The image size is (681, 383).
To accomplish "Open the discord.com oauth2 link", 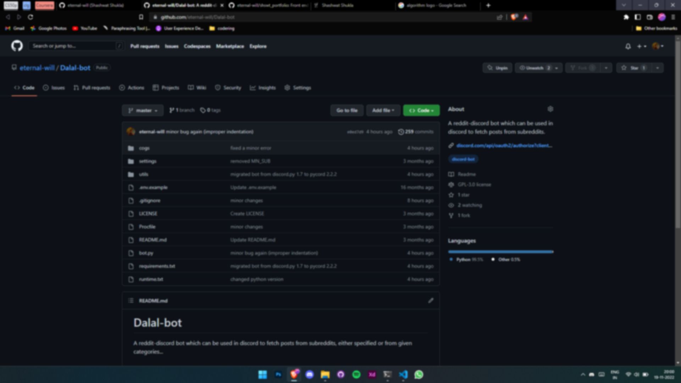I will pyautogui.click(x=504, y=145).
